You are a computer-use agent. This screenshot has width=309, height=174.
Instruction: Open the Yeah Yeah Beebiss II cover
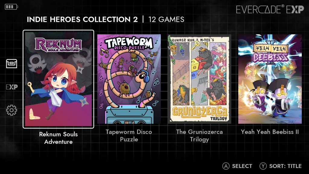(x=270, y=79)
